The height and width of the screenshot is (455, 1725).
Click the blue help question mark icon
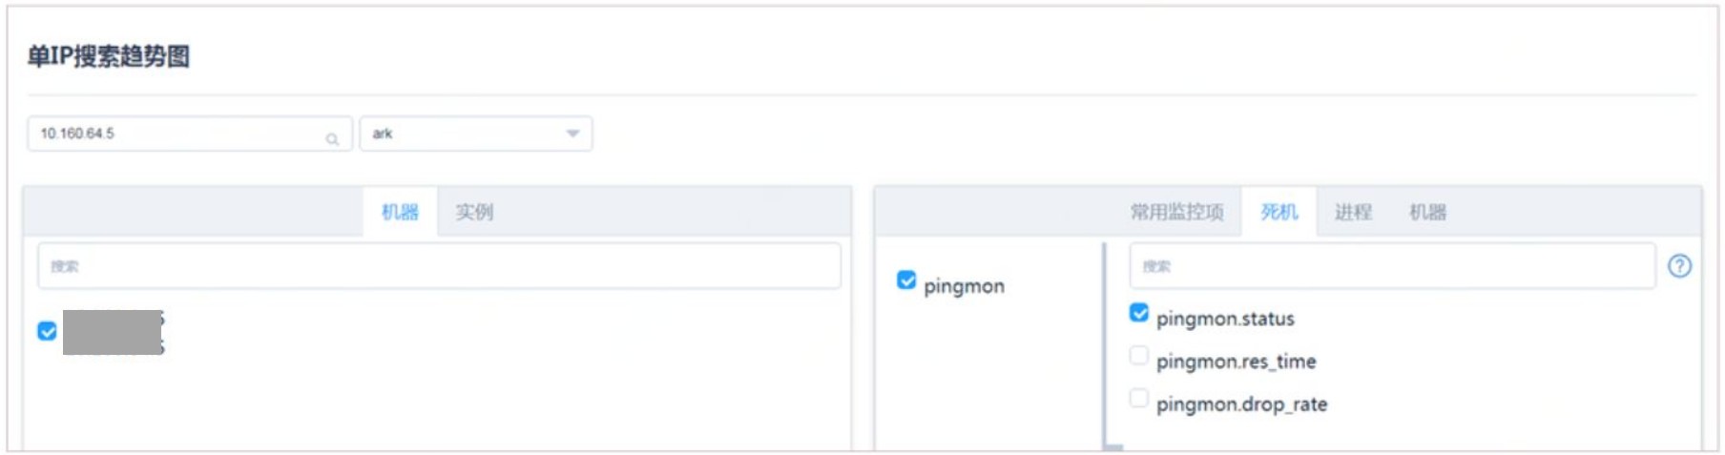[1679, 266]
